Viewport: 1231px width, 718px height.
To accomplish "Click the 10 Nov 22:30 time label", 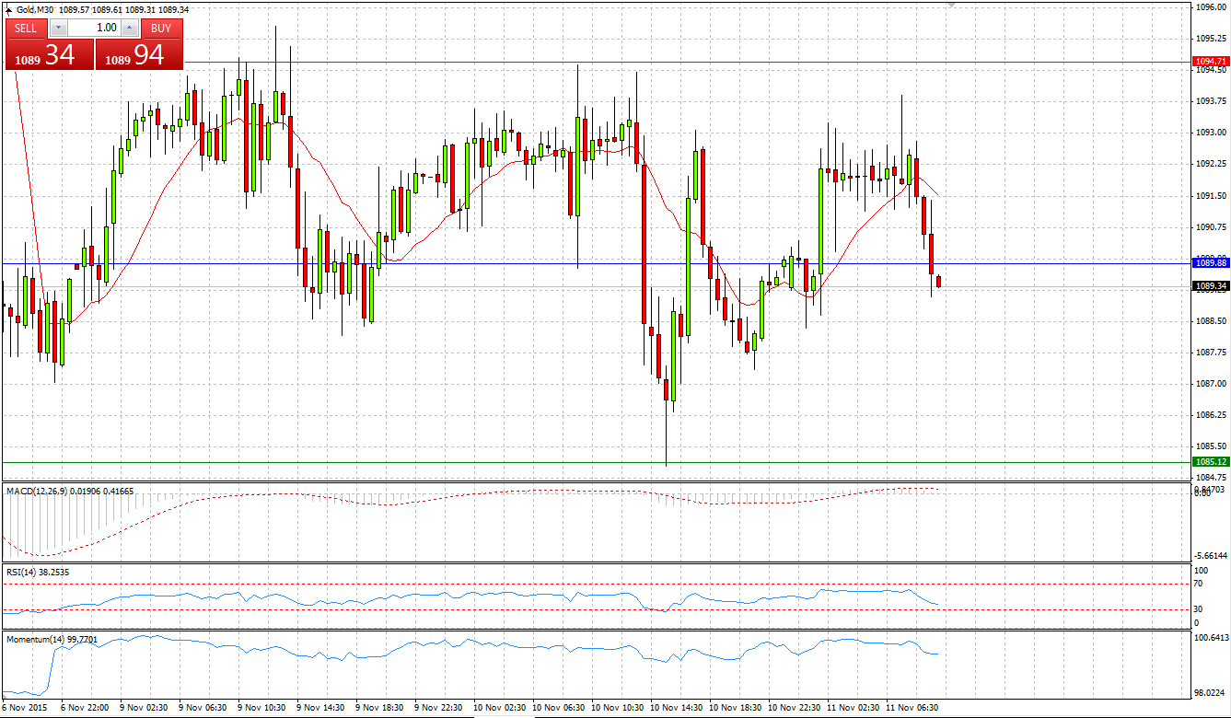I will pos(795,708).
